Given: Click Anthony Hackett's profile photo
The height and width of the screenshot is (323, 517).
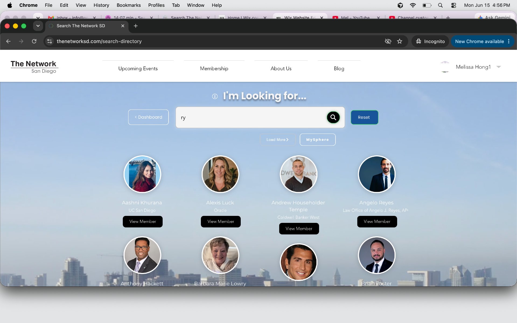Looking at the screenshot, I should 142,255.
